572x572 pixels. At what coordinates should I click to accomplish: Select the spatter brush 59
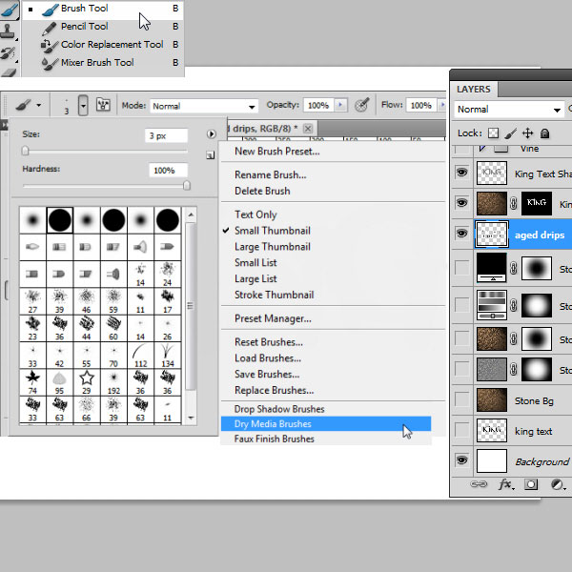pyautogui.click(x=113, y=301)
